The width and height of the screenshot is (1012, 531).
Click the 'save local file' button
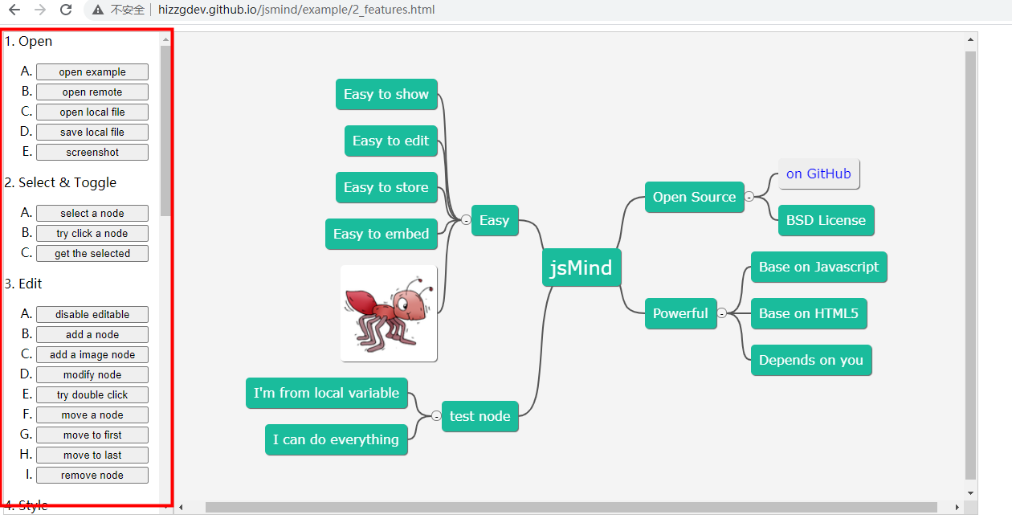[92, 133]
